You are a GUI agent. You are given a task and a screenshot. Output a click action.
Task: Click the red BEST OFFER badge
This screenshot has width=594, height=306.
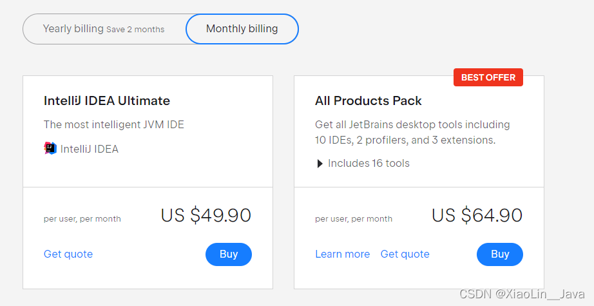pos(488,77)
